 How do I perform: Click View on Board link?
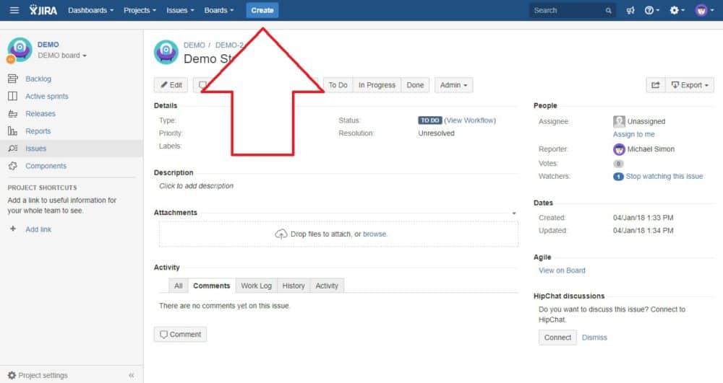pyautogui.click(x=562, y=270)
